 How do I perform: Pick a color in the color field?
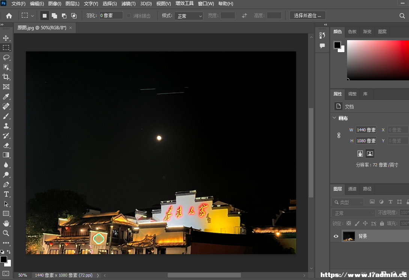[x=378, y=60]
